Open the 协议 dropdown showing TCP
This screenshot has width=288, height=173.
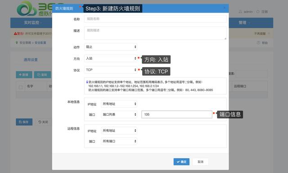(x=111, y=70)
